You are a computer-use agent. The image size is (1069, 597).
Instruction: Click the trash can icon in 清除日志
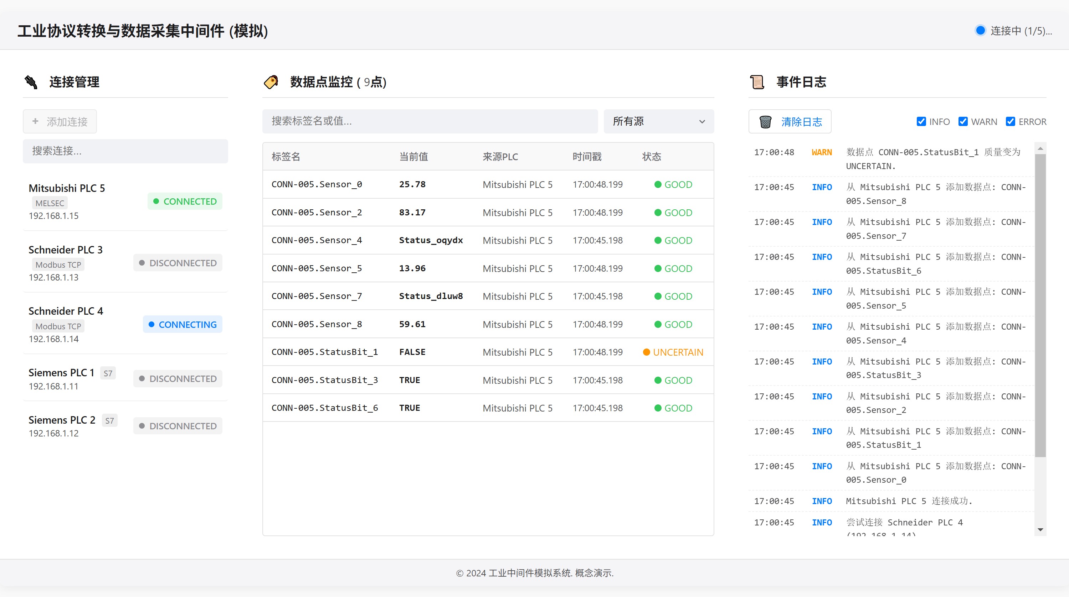(765, 122)
